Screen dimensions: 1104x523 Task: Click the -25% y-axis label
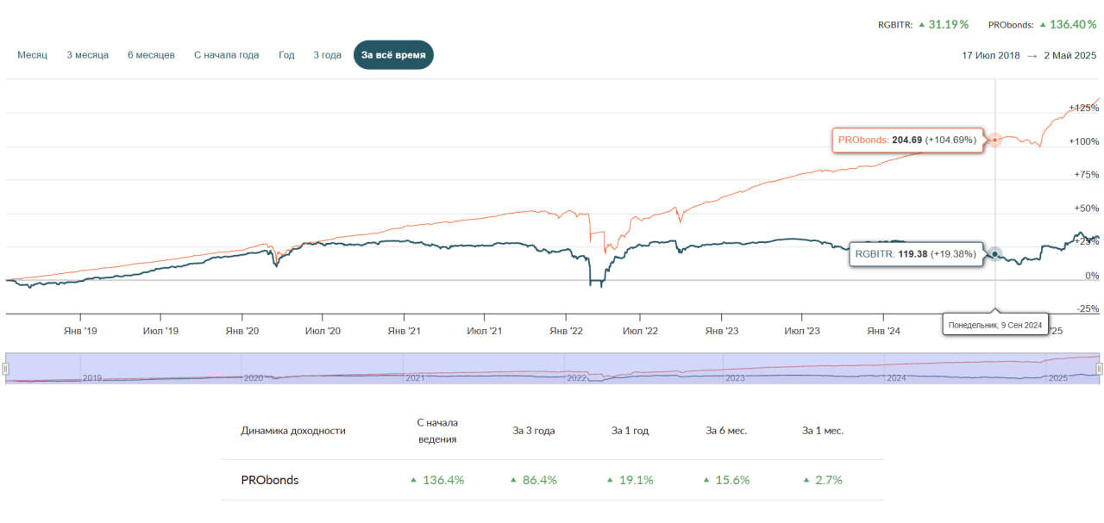point(1087,308)
